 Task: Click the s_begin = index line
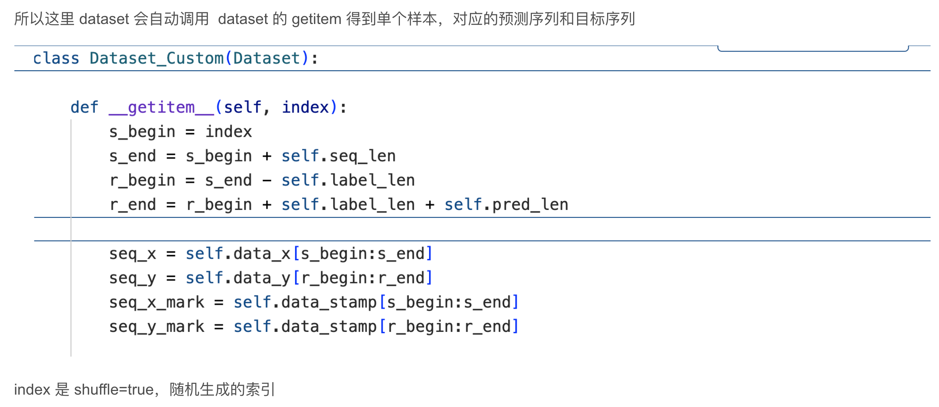tap(180, 132)
